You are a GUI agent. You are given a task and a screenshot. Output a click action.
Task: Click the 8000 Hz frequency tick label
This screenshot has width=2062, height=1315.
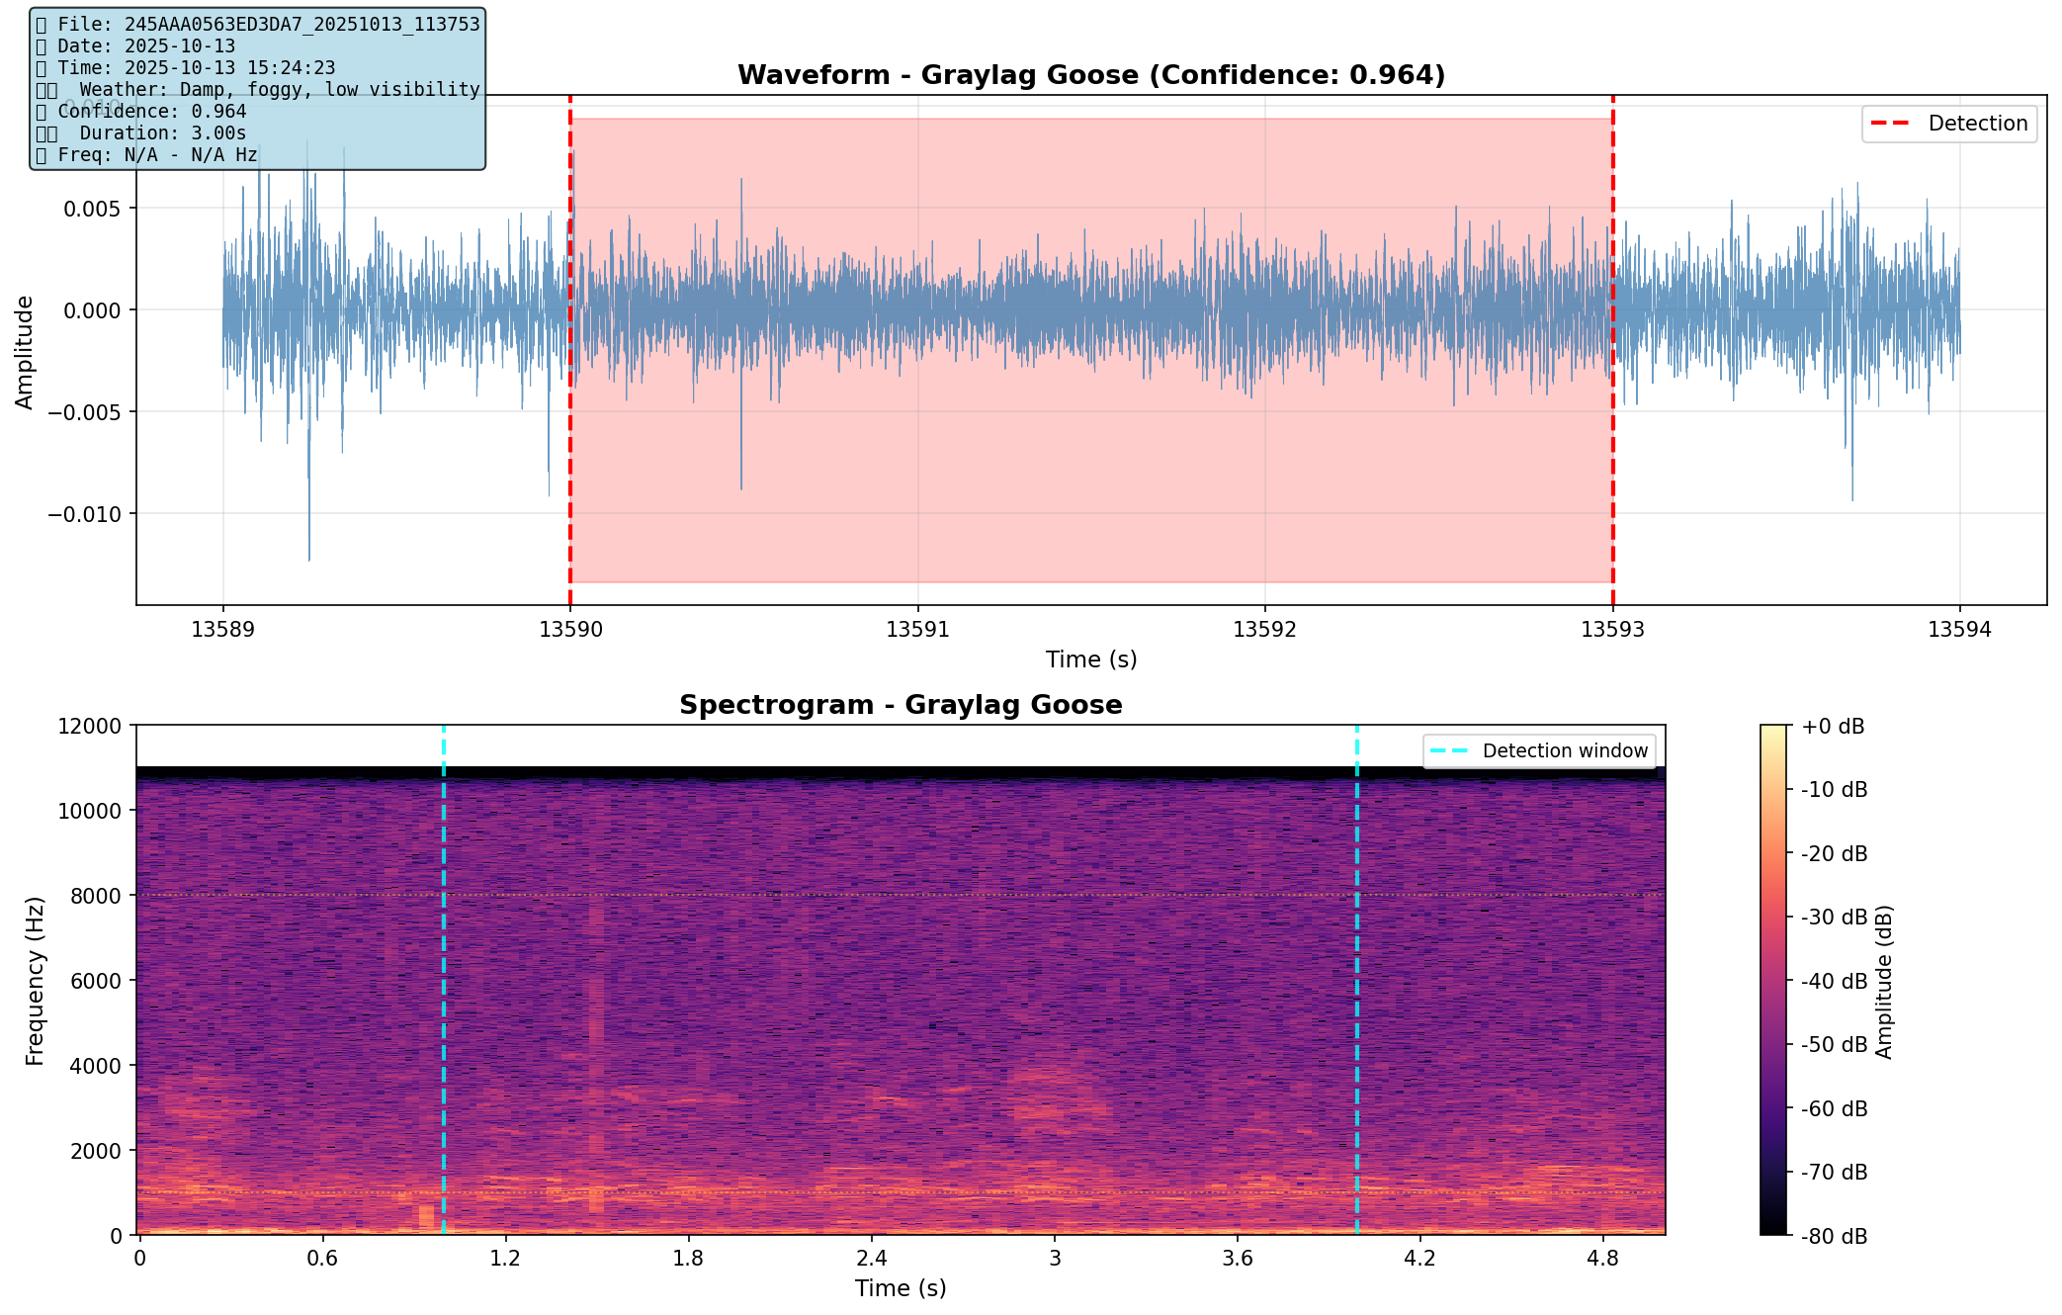pyautogui.click(x=96, y=896)
